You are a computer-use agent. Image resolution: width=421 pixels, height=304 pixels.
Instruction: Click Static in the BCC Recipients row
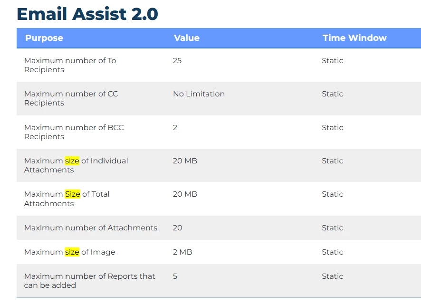click(333, 127)
